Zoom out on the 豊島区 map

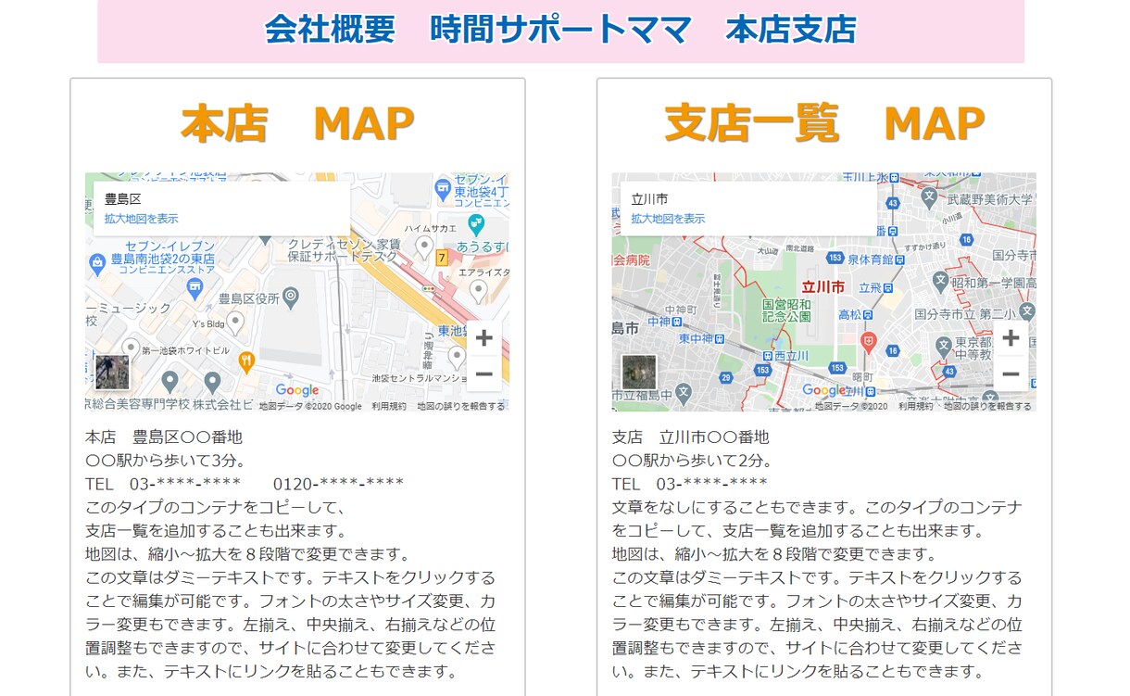(x=483, y=374)
